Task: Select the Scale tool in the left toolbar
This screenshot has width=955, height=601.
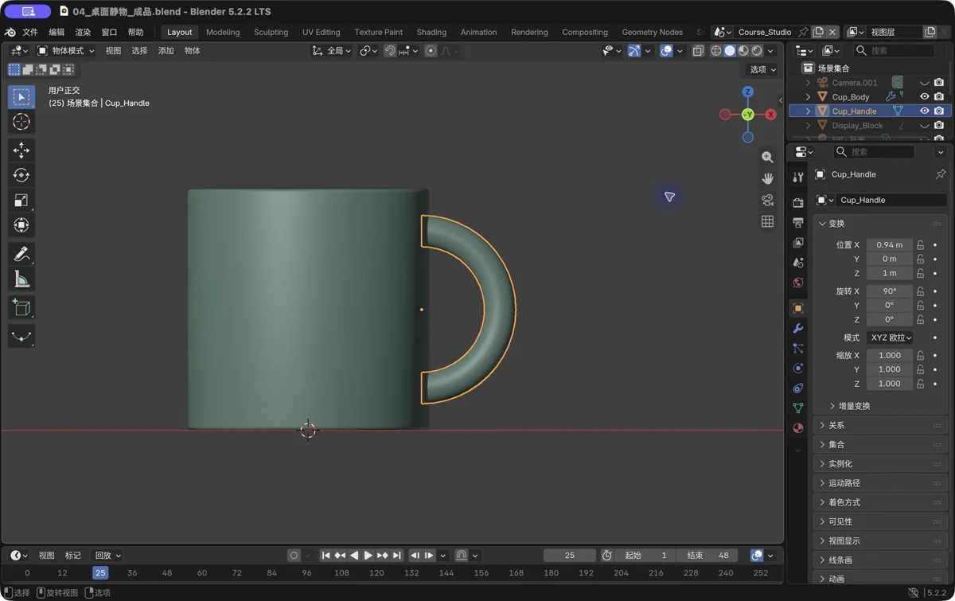Action: pos(21,201)
